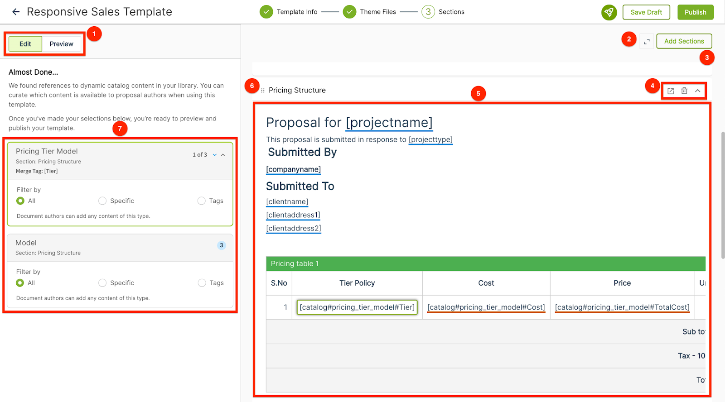Select Tags filter for Pricing Tier Model
Viewport: 725px width, 402px height.
[x=202, y=201]
